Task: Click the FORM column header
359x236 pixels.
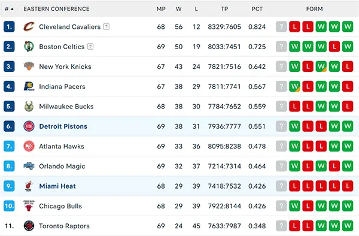Action: click(x=314, y=9)
